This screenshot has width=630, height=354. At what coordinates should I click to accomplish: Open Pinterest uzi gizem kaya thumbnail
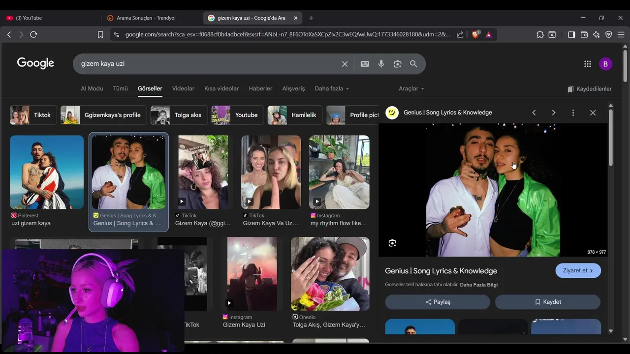coord(47,172)
